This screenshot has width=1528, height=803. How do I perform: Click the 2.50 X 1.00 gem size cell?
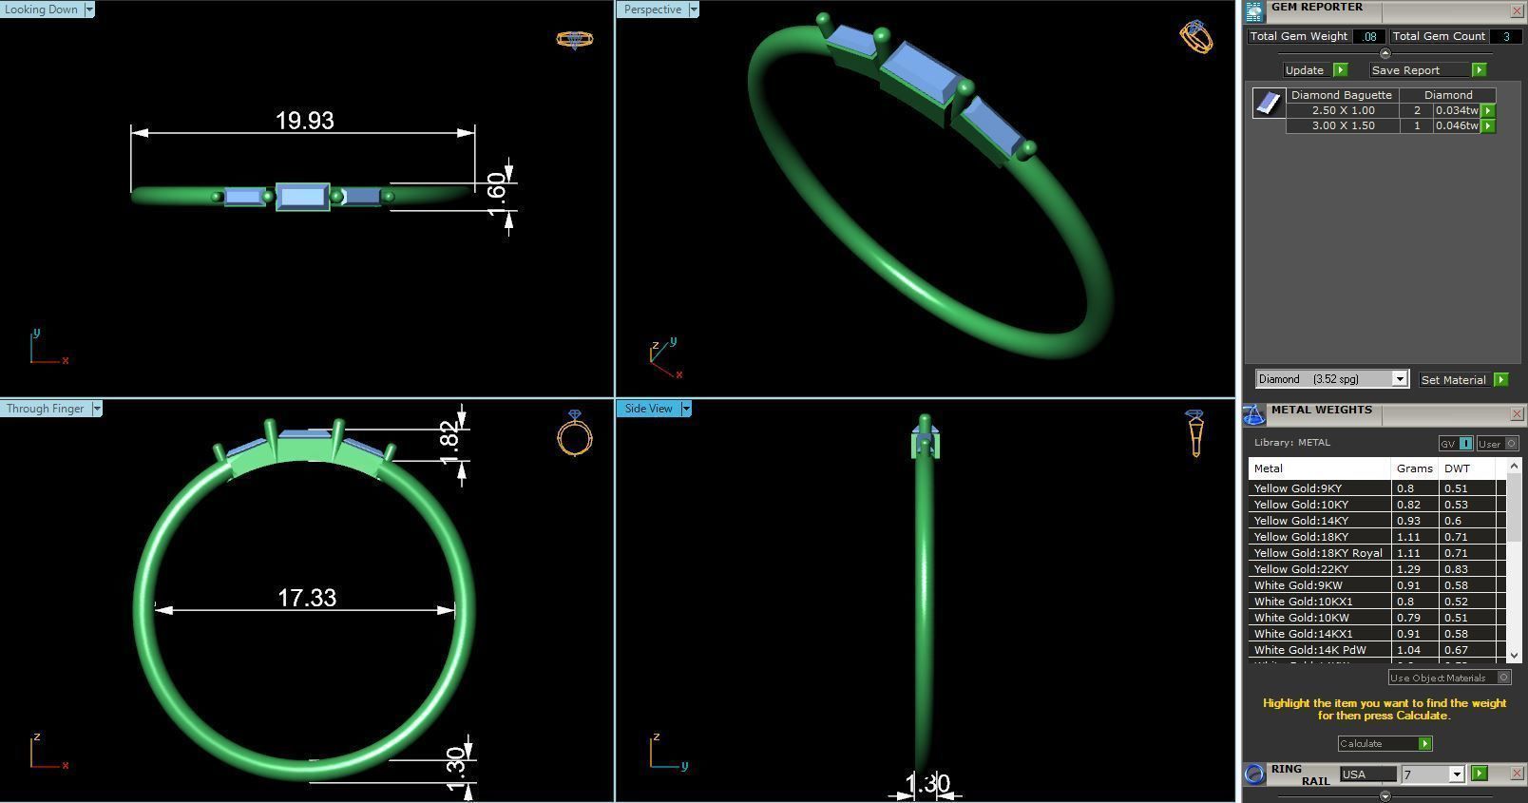(1343, 110)
